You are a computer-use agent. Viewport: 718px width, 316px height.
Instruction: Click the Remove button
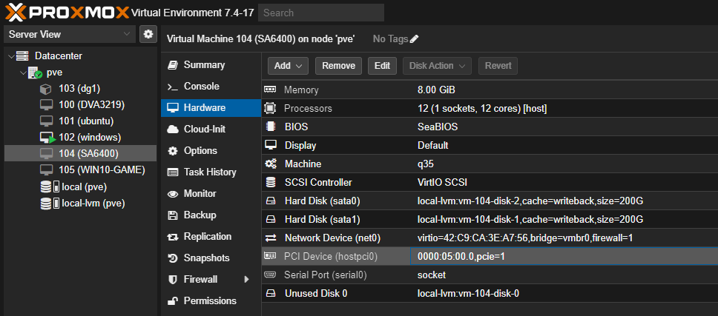[338, 66]
